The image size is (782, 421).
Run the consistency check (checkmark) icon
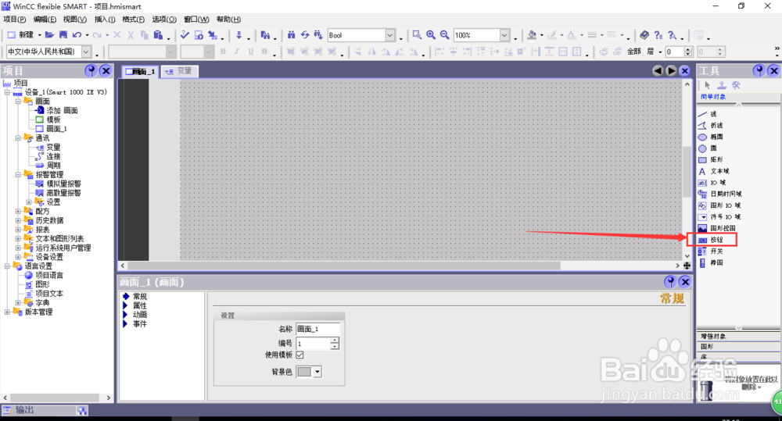185,35
